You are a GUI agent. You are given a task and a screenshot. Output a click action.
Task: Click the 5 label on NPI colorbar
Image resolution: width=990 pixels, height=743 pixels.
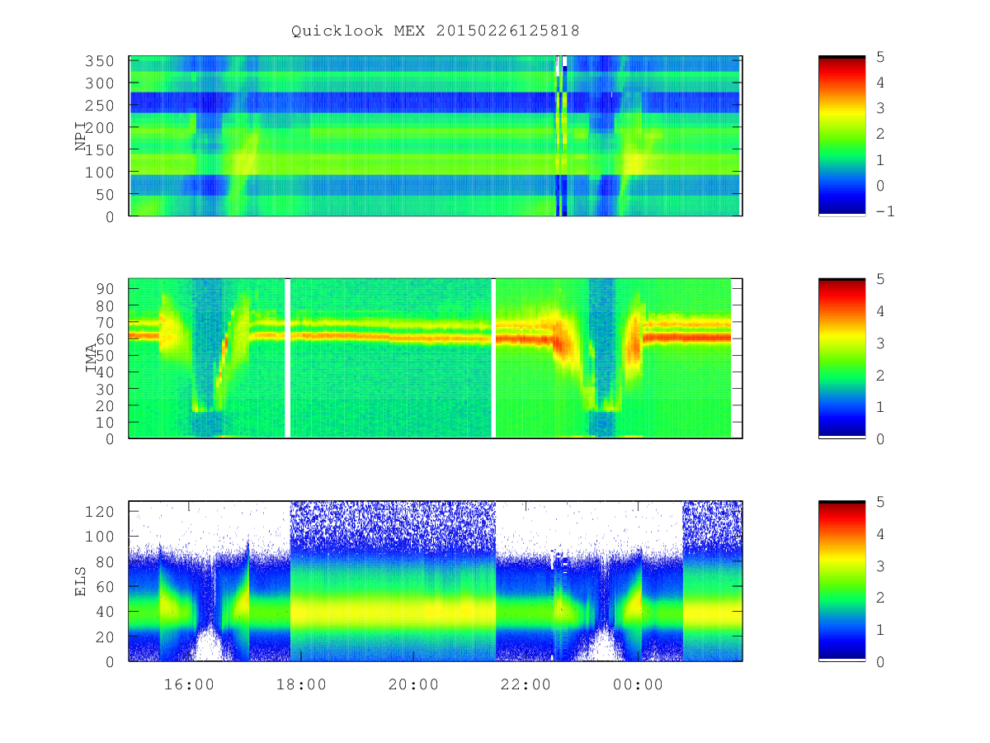tap(881, 57)
